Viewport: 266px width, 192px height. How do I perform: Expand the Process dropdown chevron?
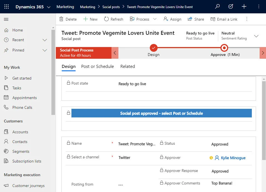pyautogui.click(x=155, y=19)
